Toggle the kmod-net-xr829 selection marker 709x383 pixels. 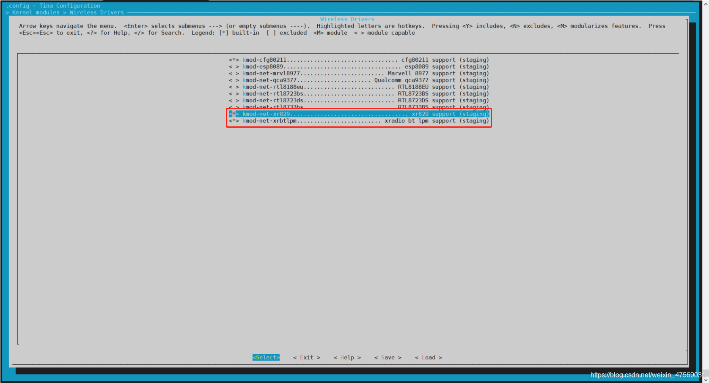[x=234, y=114]
